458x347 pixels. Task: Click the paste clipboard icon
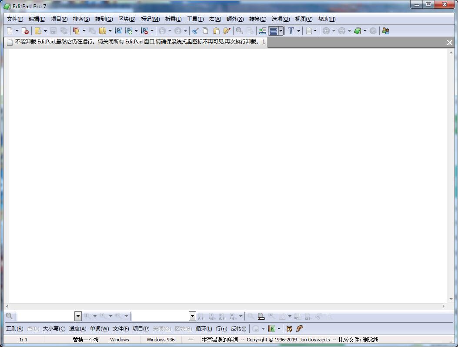[x=216, y=31]
